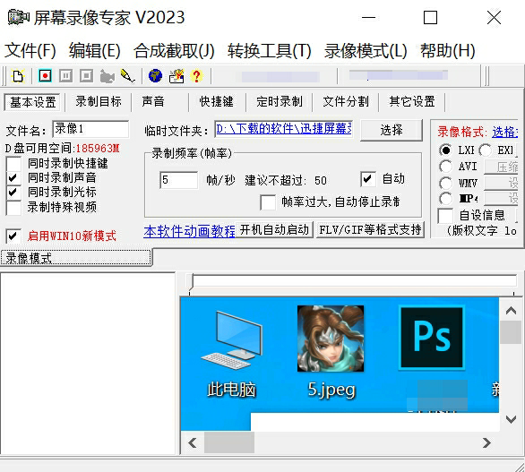Click the preview vertical scrollbar up arrow

point(511,311)
